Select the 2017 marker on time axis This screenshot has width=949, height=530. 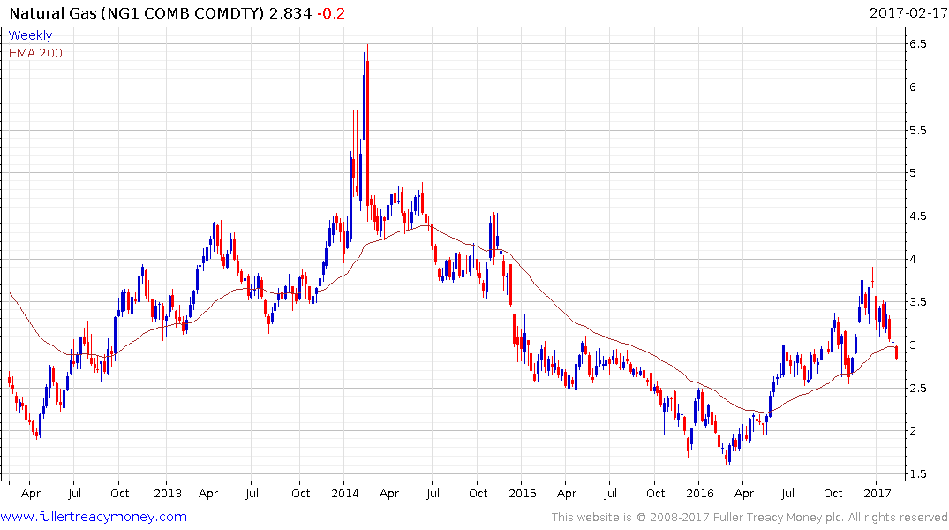pos(877,493)
